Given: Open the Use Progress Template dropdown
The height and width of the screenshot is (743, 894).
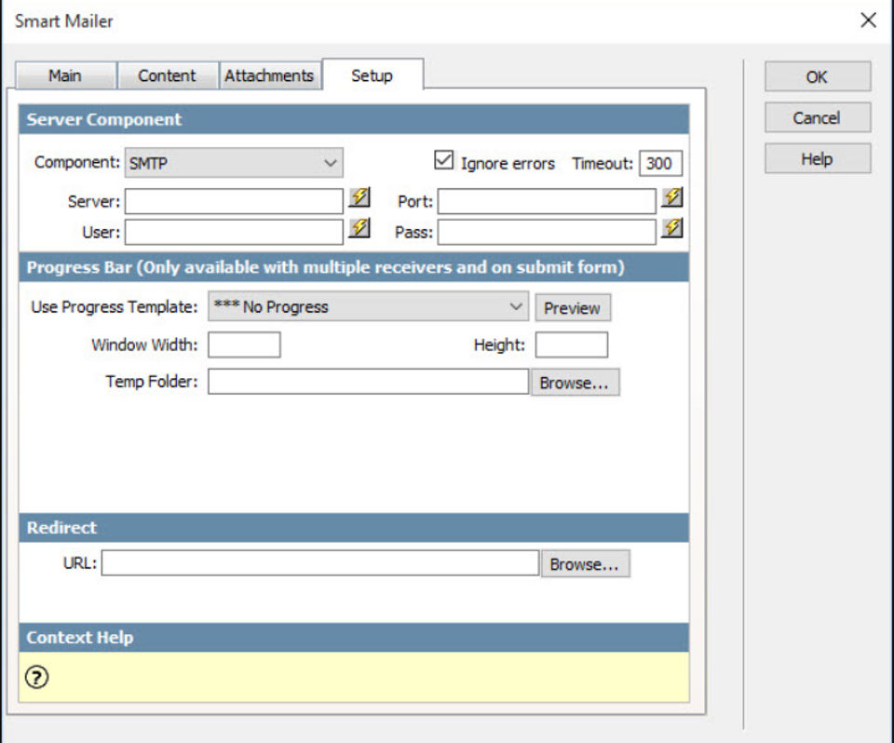Looking at the screenshot, I should coord(369,306).
